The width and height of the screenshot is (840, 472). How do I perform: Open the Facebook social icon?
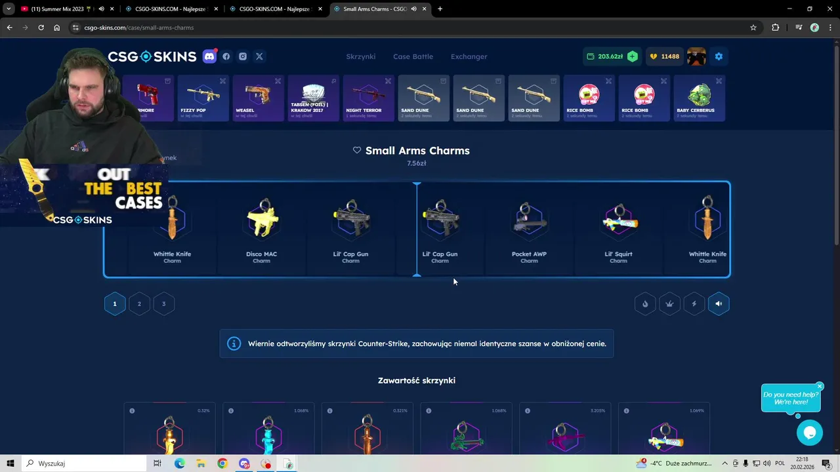click(226, 56)
